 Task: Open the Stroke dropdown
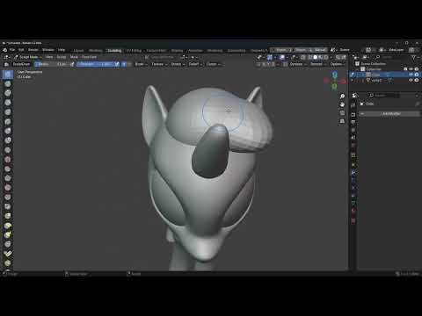tap(178, 64)
